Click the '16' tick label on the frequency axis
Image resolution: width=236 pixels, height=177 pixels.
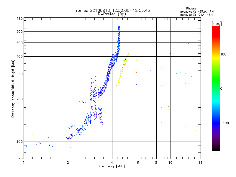coord(201,163)
